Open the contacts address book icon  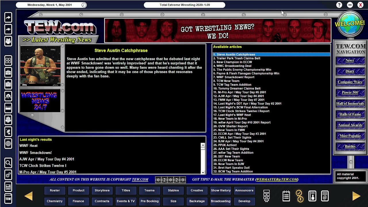(x=312, y=196)
